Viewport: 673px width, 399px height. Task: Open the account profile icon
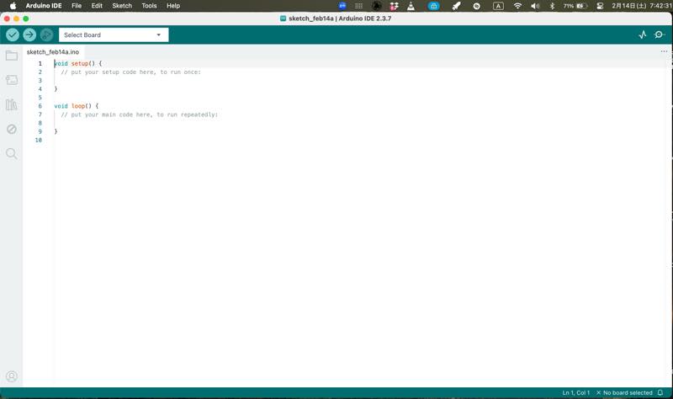tap(12, 376)
